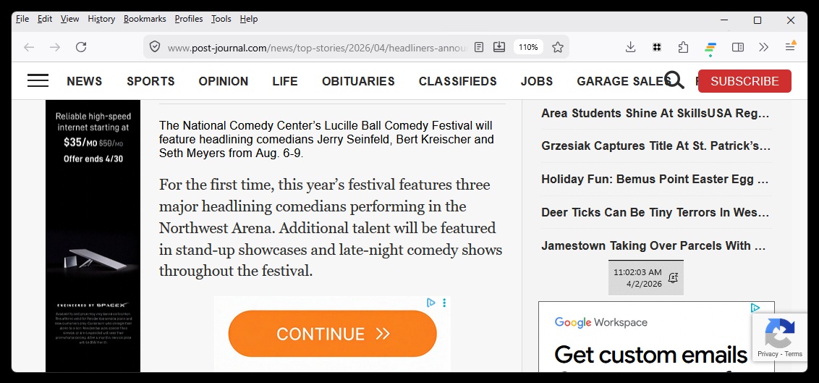Open the Downloads panel icon
This screenshot has width=819, height=383.
pos(630,47)
